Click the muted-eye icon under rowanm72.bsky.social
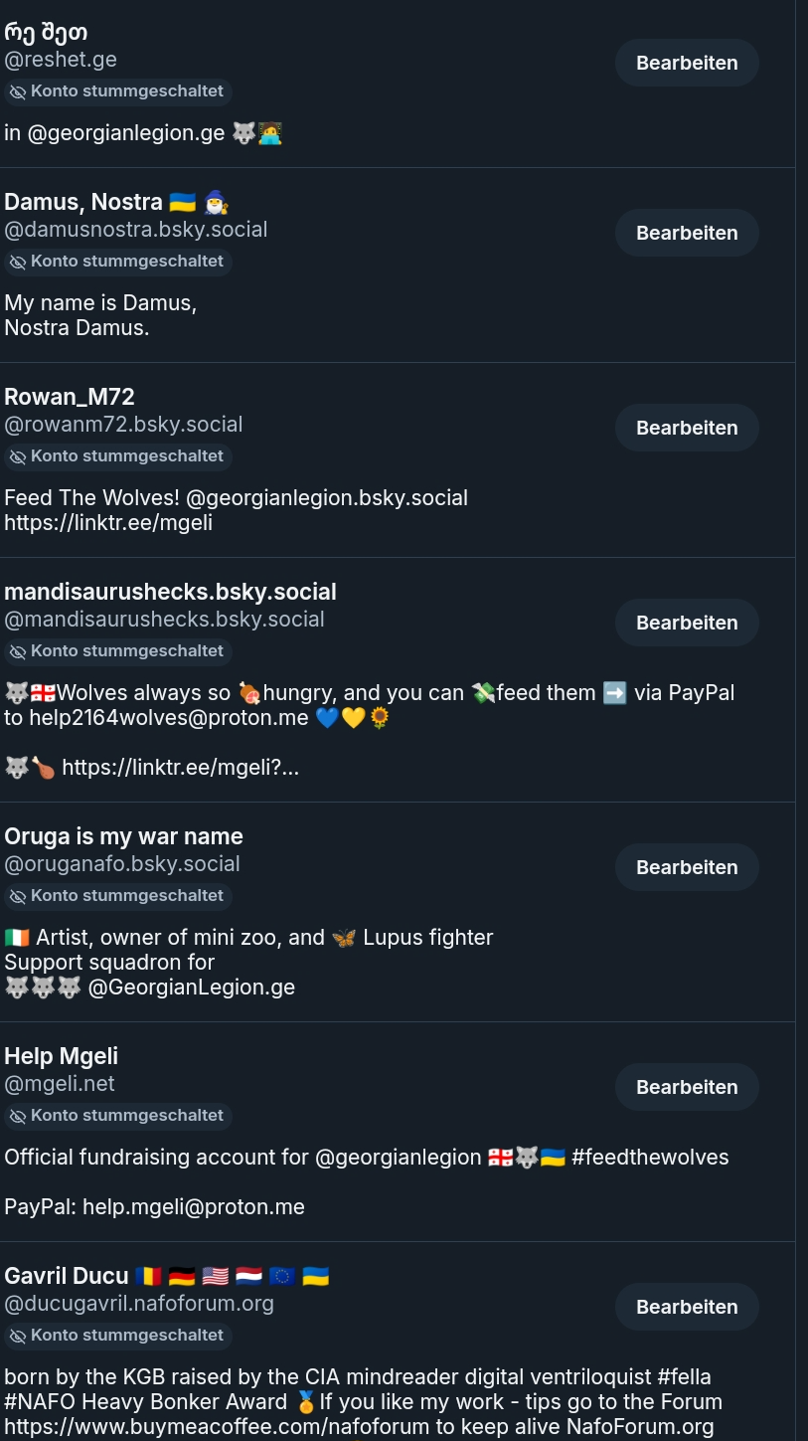Screen dimensions: 808x1441 pyautogui.click(x=18, y=456)
